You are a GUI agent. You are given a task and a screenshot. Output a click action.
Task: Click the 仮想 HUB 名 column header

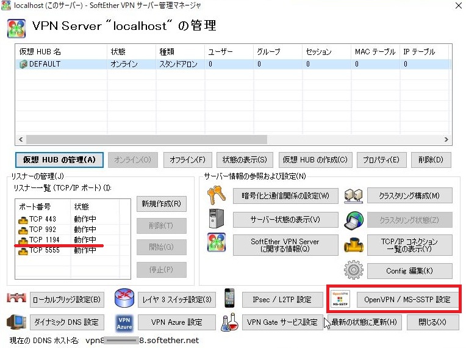[x=62, y=52]
